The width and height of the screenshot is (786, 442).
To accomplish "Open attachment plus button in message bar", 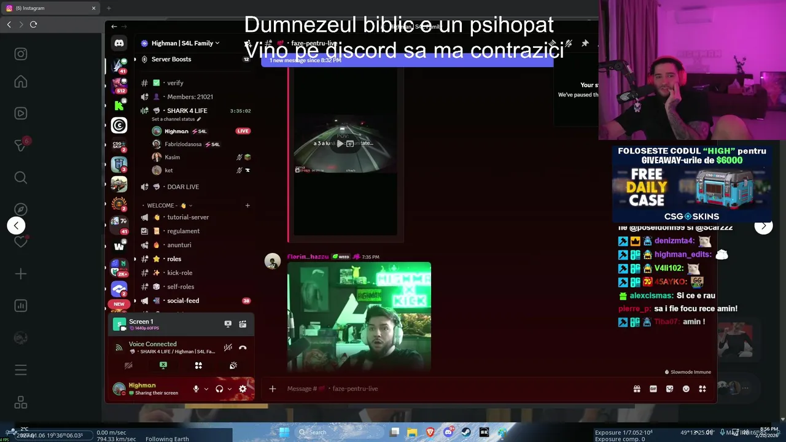I will (273, 389).
